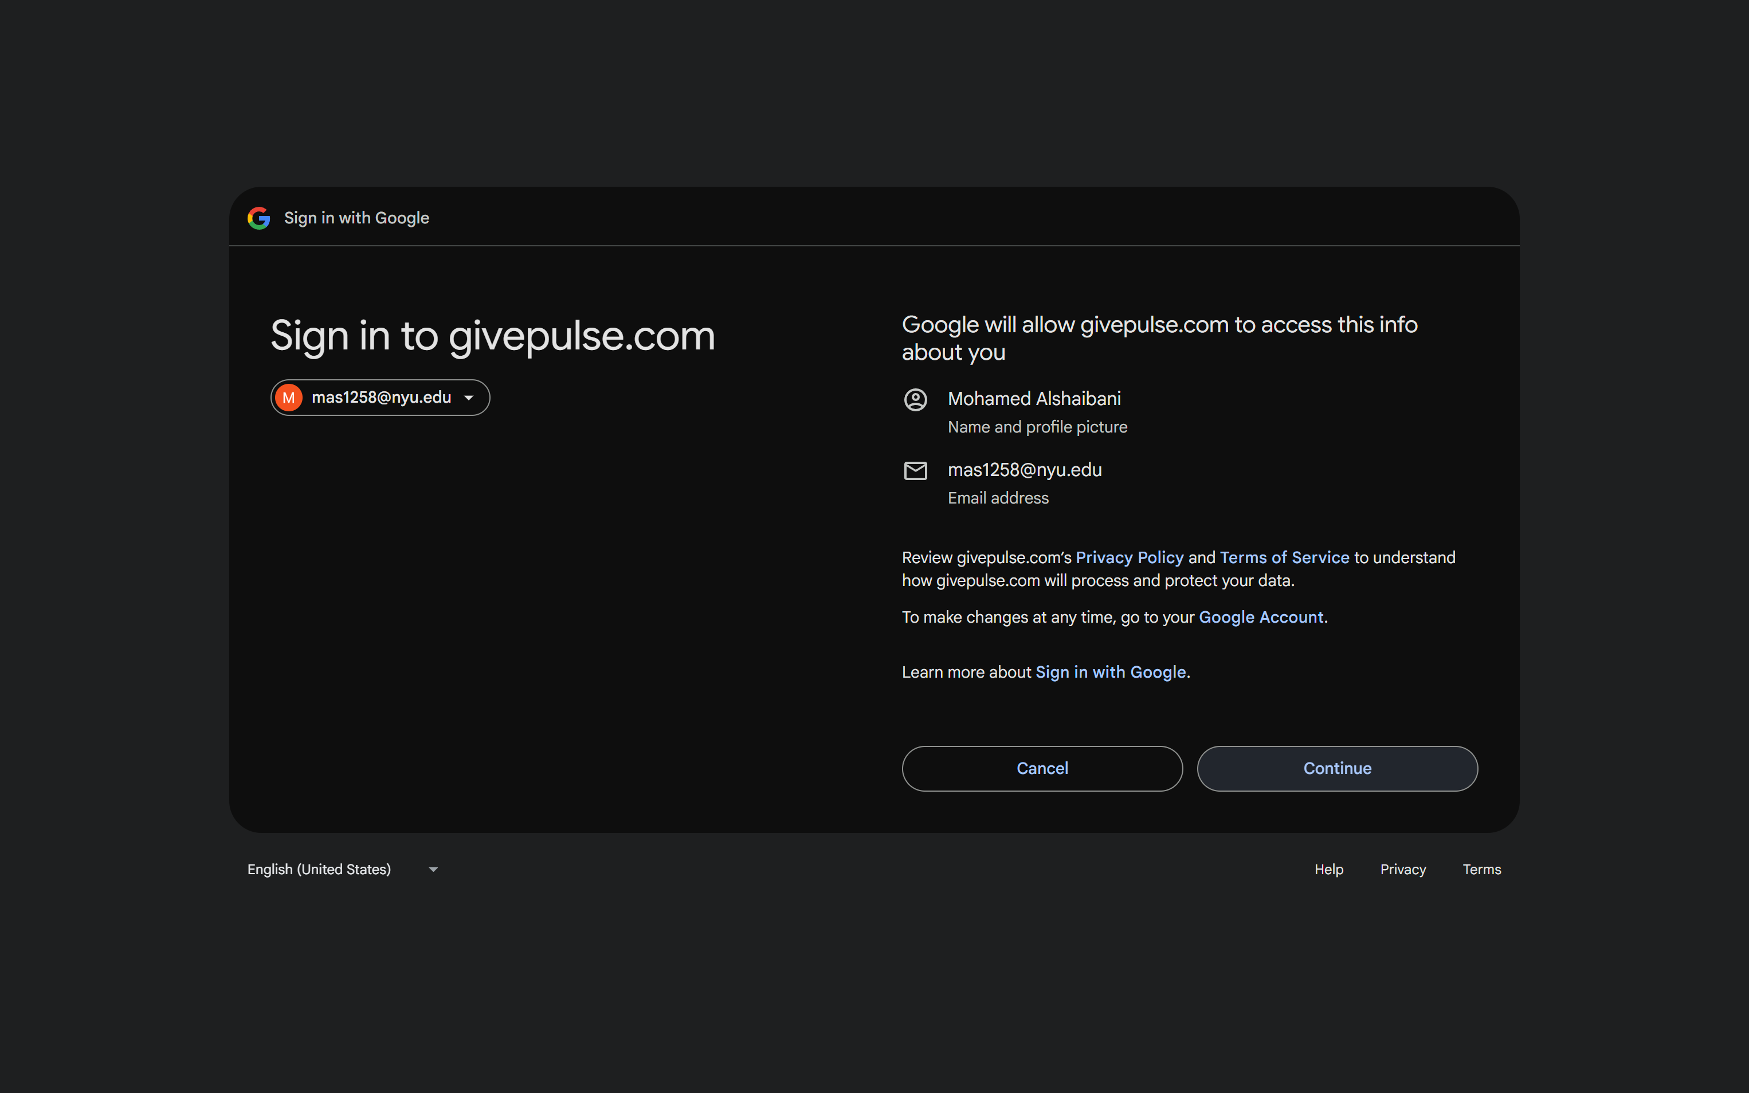This screenshot has width=1749, height=1093.
Task: Open the Terms of Service link
Action: pyautogui.click(x=1284, y=557)
